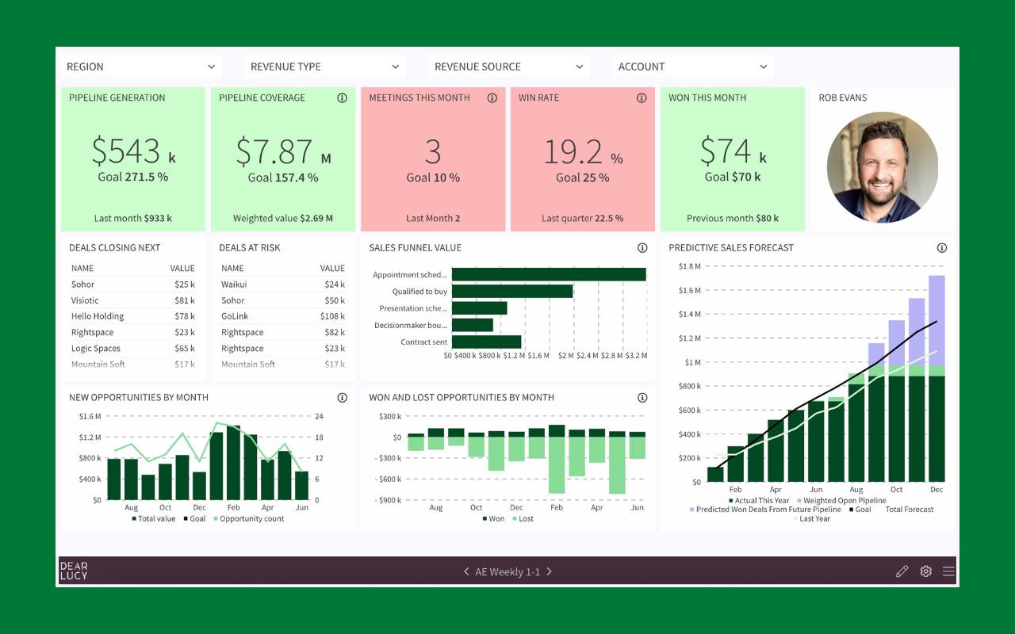Click Rob Evans's profile photo
The width and height of the screenshot is (1015, 634).
coord(882,167)
